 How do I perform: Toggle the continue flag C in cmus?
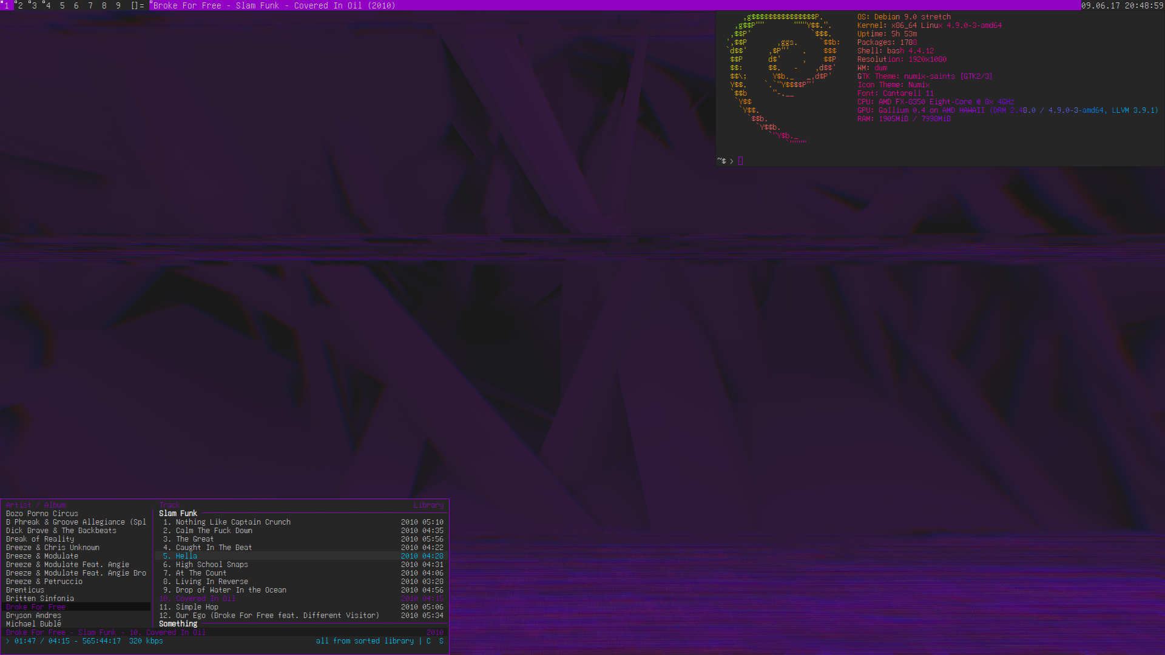[428, 641]
